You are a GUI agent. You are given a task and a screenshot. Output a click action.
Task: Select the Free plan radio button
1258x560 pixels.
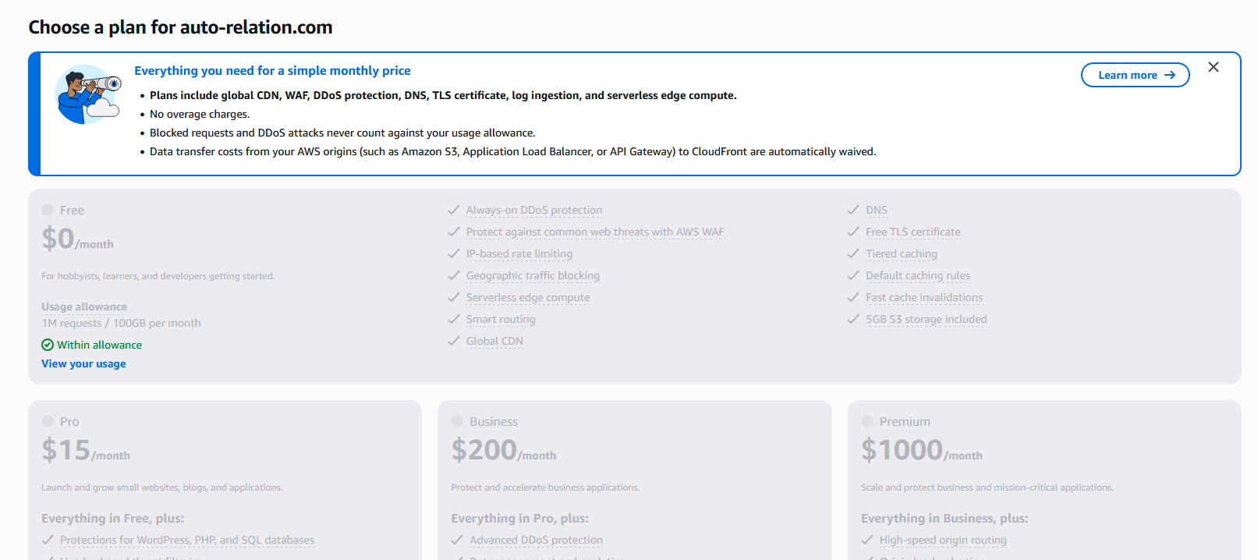(48, 210)
